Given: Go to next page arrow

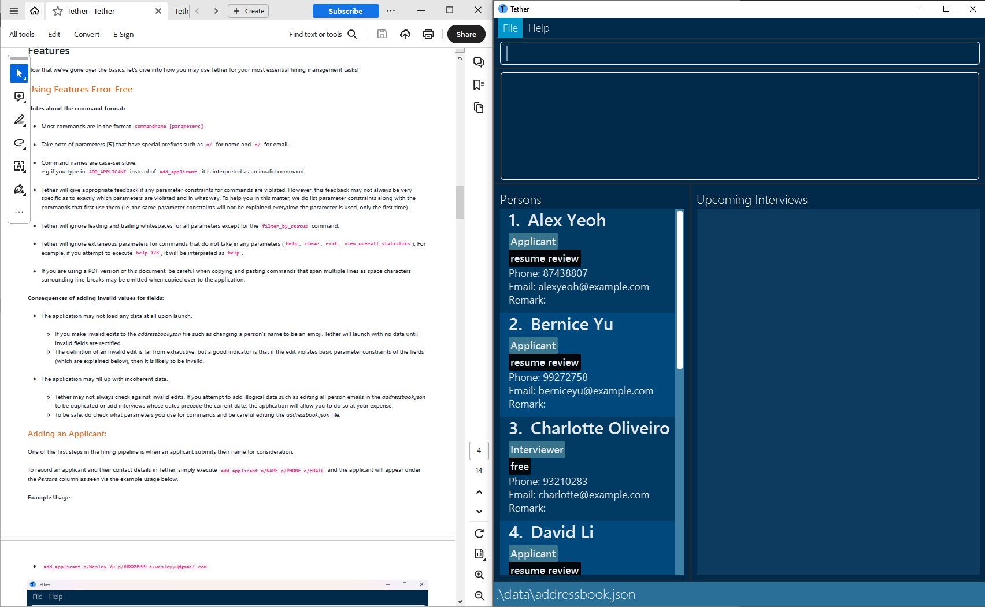Looking at the screenshot, I should click(479, 512).
